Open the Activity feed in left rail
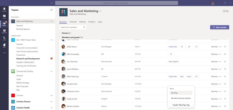The width and height of the screenshot is (233, 110). pyautogui.click(x=4, y=9)
